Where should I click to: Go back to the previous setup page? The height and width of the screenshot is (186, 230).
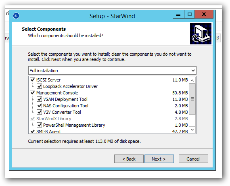pos(129,159)
